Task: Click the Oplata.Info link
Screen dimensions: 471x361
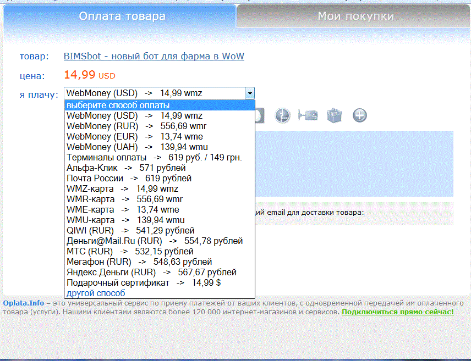Action: pyautogui.click(x=24, y=303)
